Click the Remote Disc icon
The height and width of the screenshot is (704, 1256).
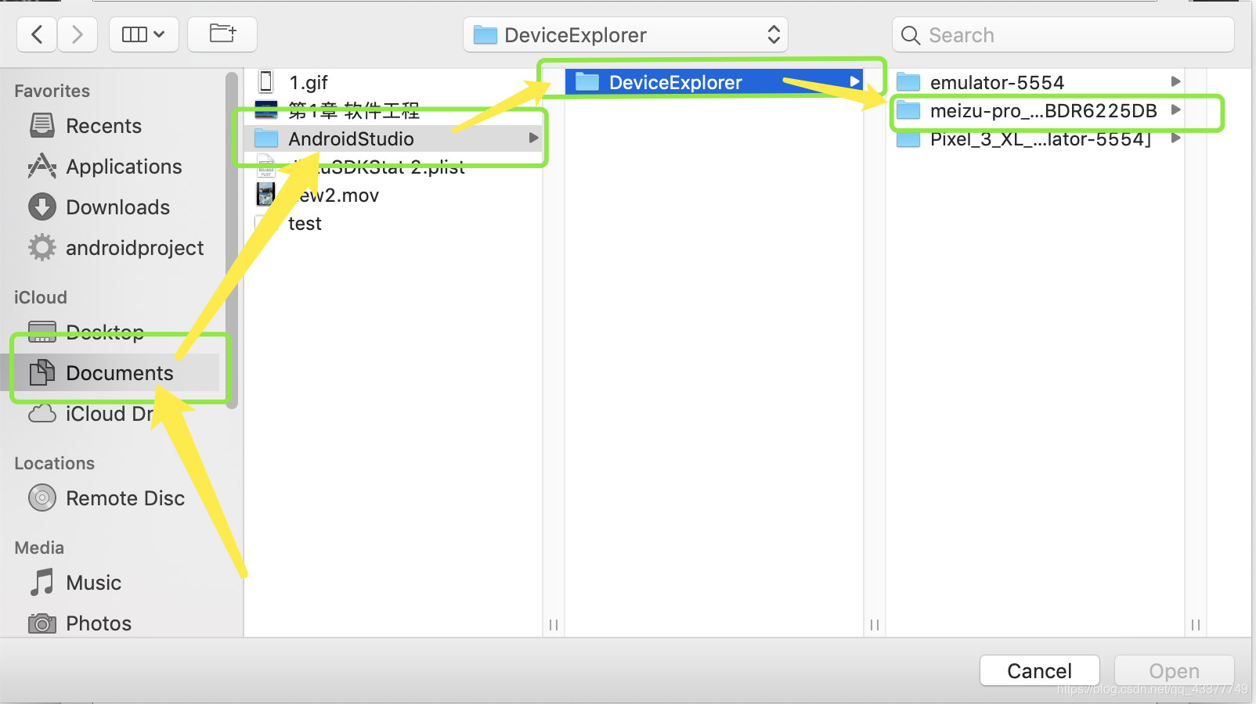[x=42, y=497]
